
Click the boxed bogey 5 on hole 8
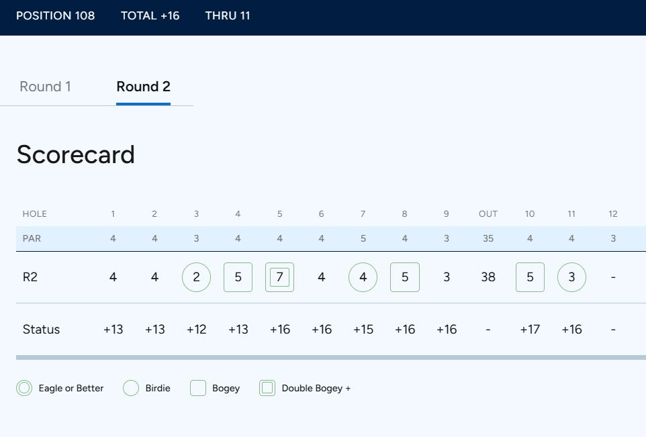[404, 277]
